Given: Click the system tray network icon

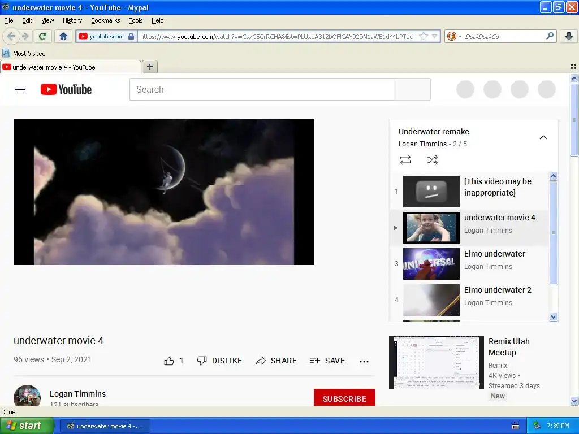Looking at the screenshot, I should 537,426.
